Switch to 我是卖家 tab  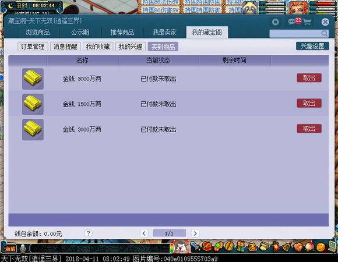(164, 32)
